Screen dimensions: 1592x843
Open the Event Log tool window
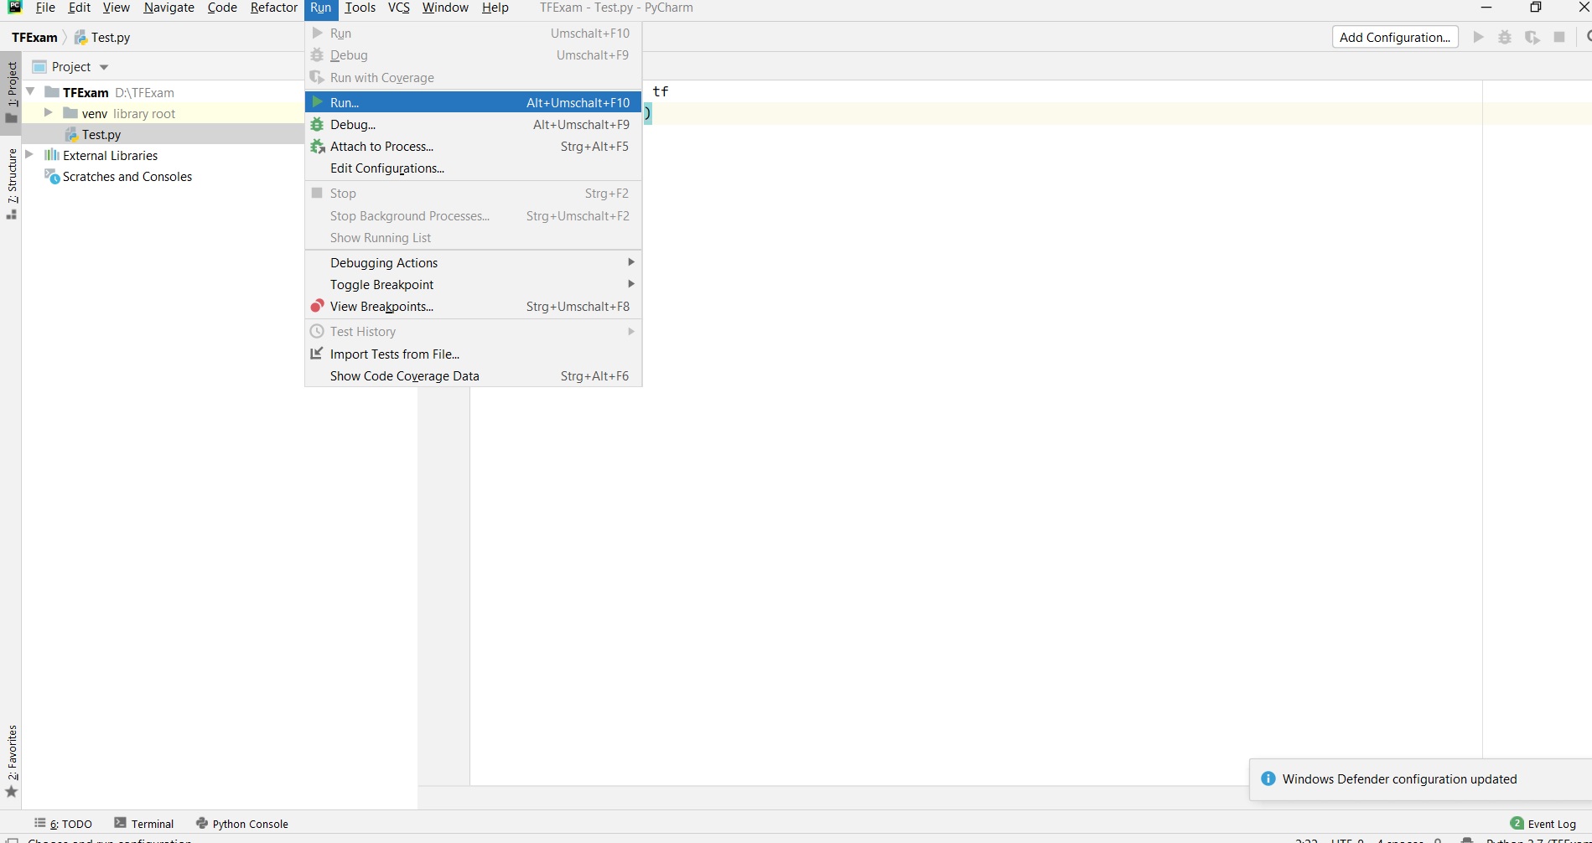(1543, 824)
